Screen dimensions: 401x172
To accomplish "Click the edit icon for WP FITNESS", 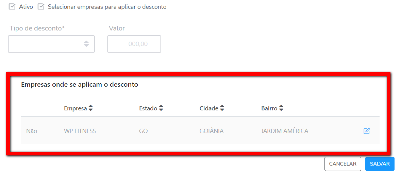I will (x=367, y=131).
